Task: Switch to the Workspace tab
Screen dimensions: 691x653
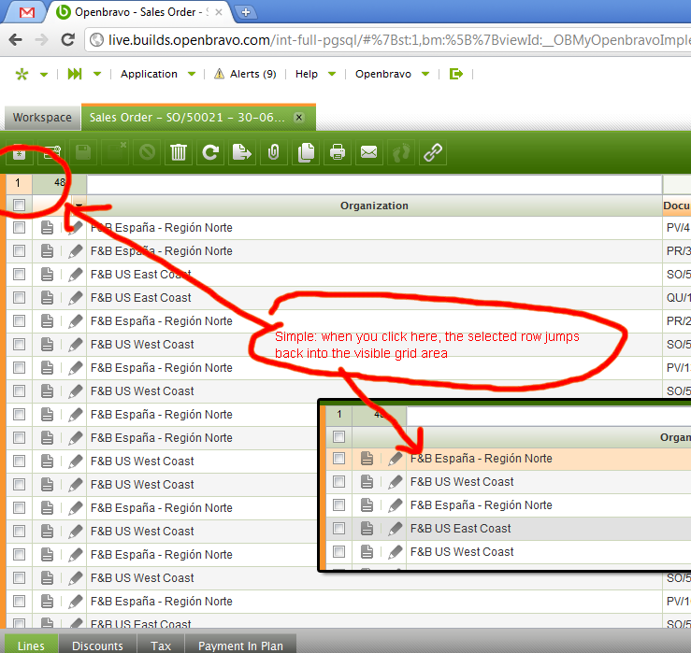Action: tap(42, 118)
